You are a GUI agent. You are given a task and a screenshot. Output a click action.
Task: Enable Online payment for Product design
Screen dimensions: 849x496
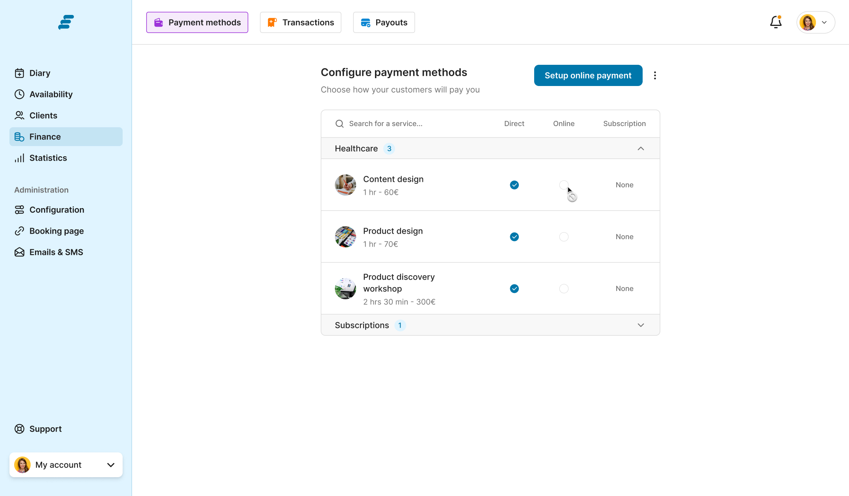[564, 237]
